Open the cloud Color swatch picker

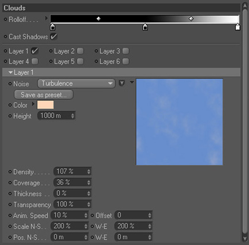[x=45, y=105]
